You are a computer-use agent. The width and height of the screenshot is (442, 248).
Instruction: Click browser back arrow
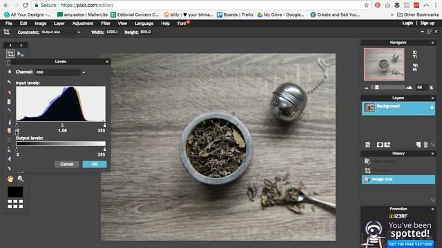[6, 5]
